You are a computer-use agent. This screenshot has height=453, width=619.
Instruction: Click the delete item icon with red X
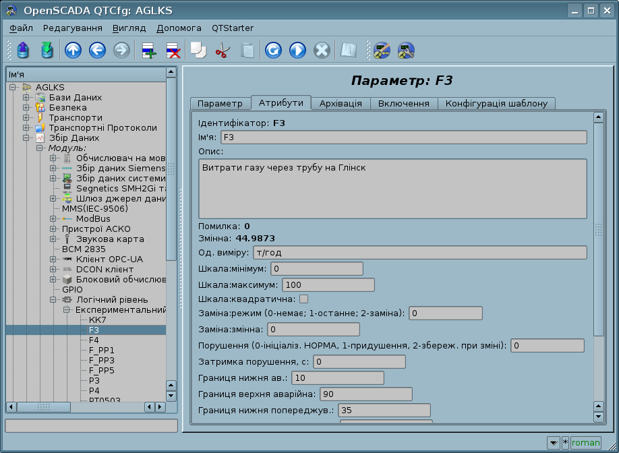pos(173,50)
